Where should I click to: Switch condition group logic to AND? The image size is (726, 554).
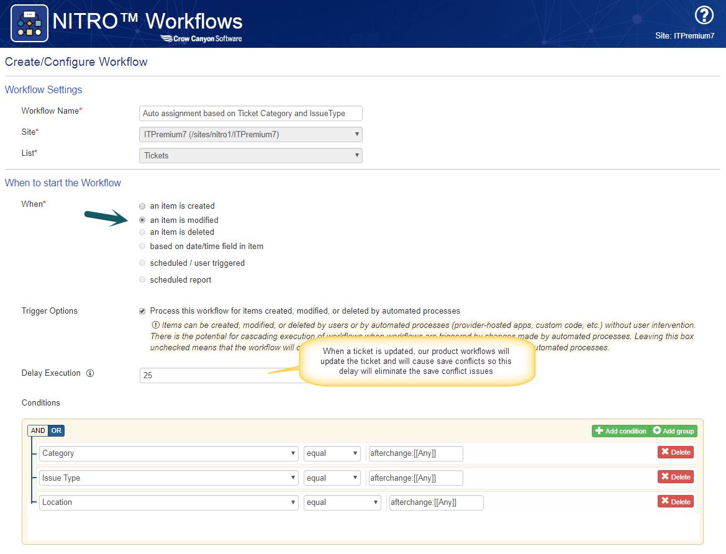[x=38, y=431]
